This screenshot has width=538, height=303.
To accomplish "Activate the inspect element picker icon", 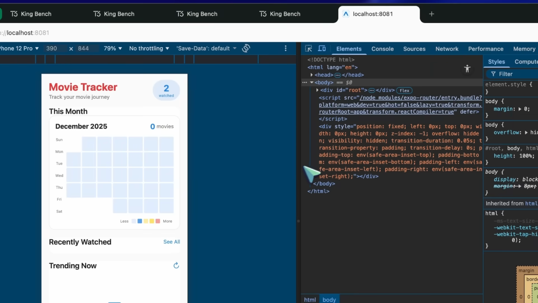I will (308, 48).
